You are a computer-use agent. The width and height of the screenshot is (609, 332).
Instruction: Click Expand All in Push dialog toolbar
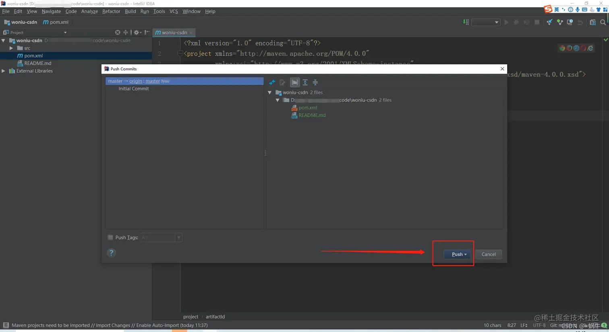pos(305,82)
